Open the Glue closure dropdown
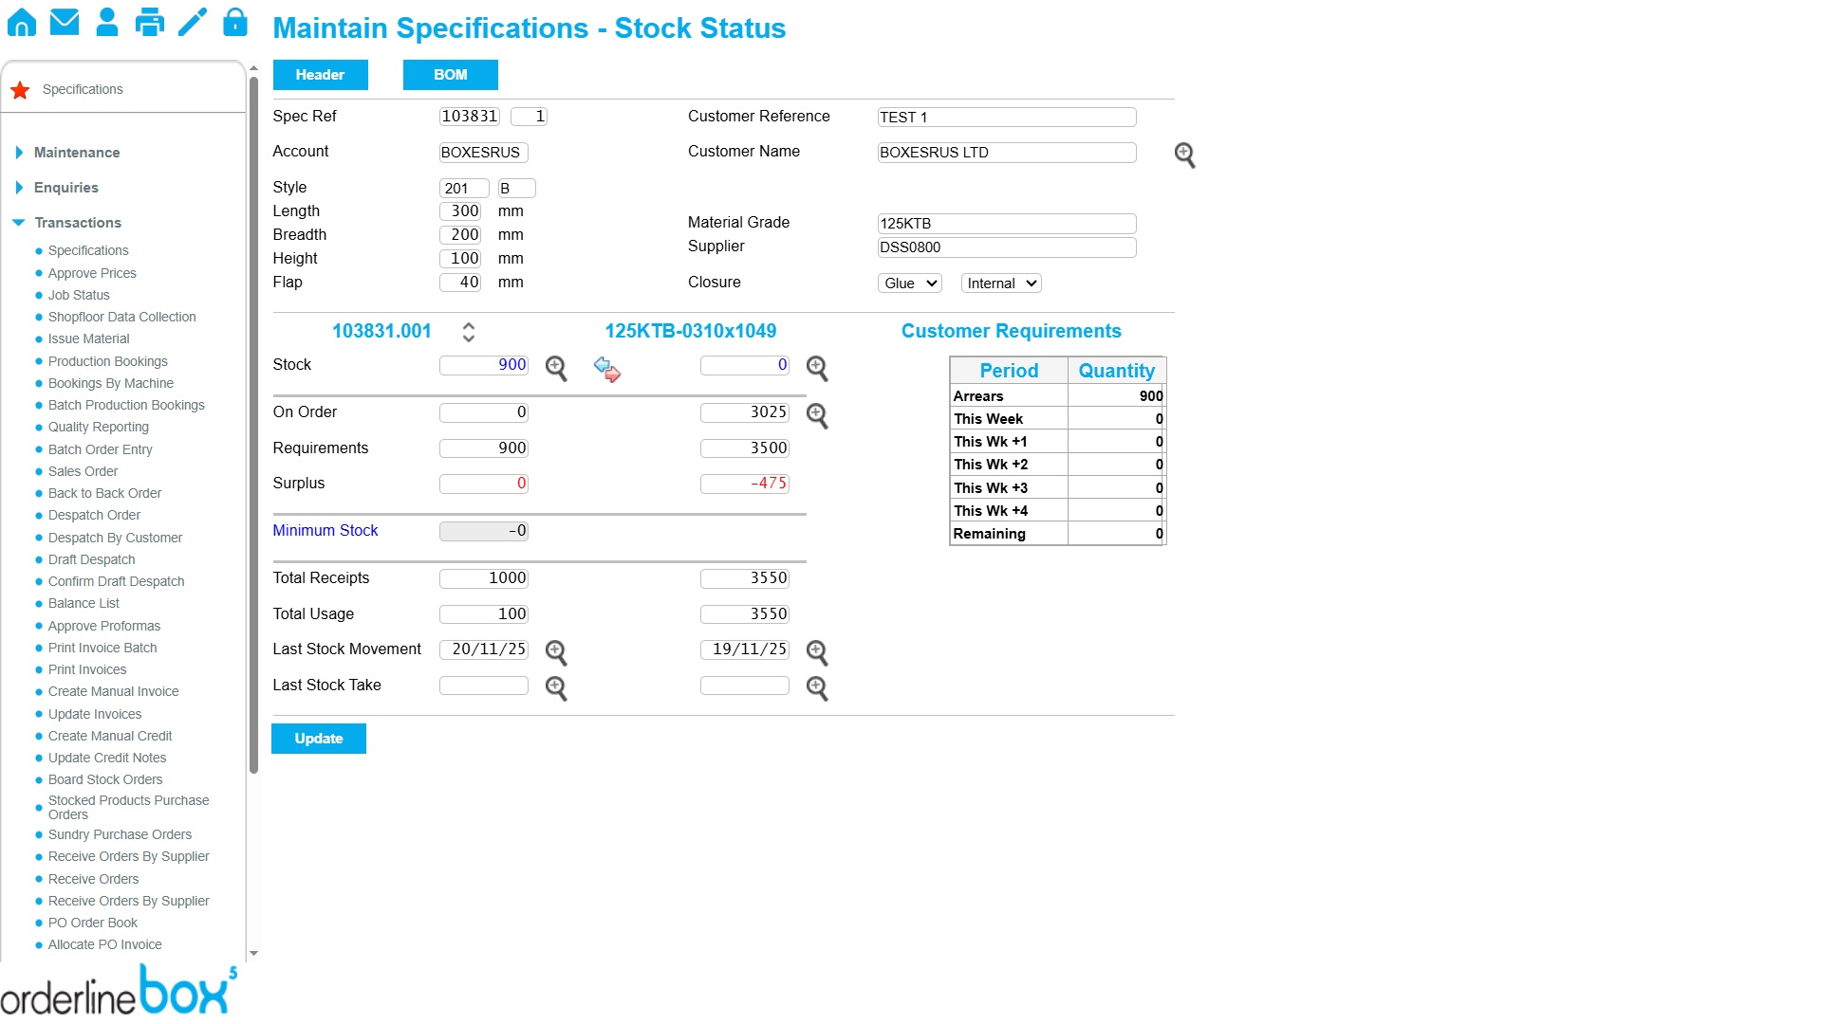 [x=910, y=283]
